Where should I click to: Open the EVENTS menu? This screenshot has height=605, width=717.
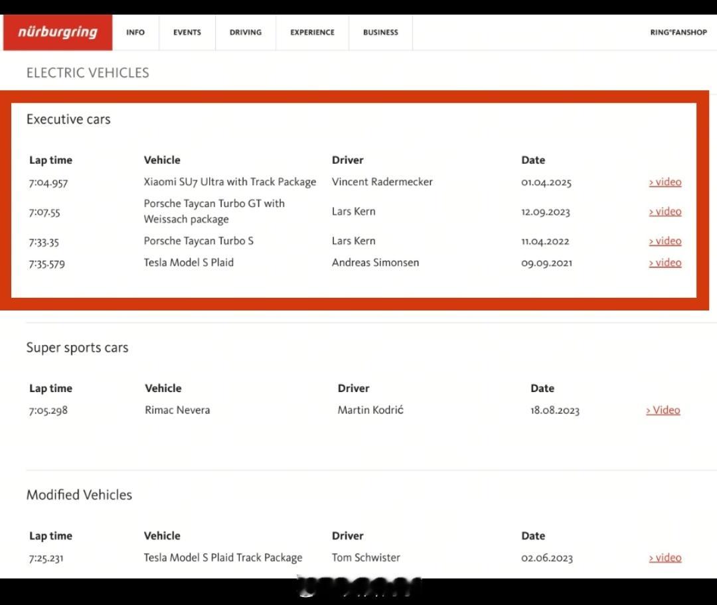[x=187, y=33]
